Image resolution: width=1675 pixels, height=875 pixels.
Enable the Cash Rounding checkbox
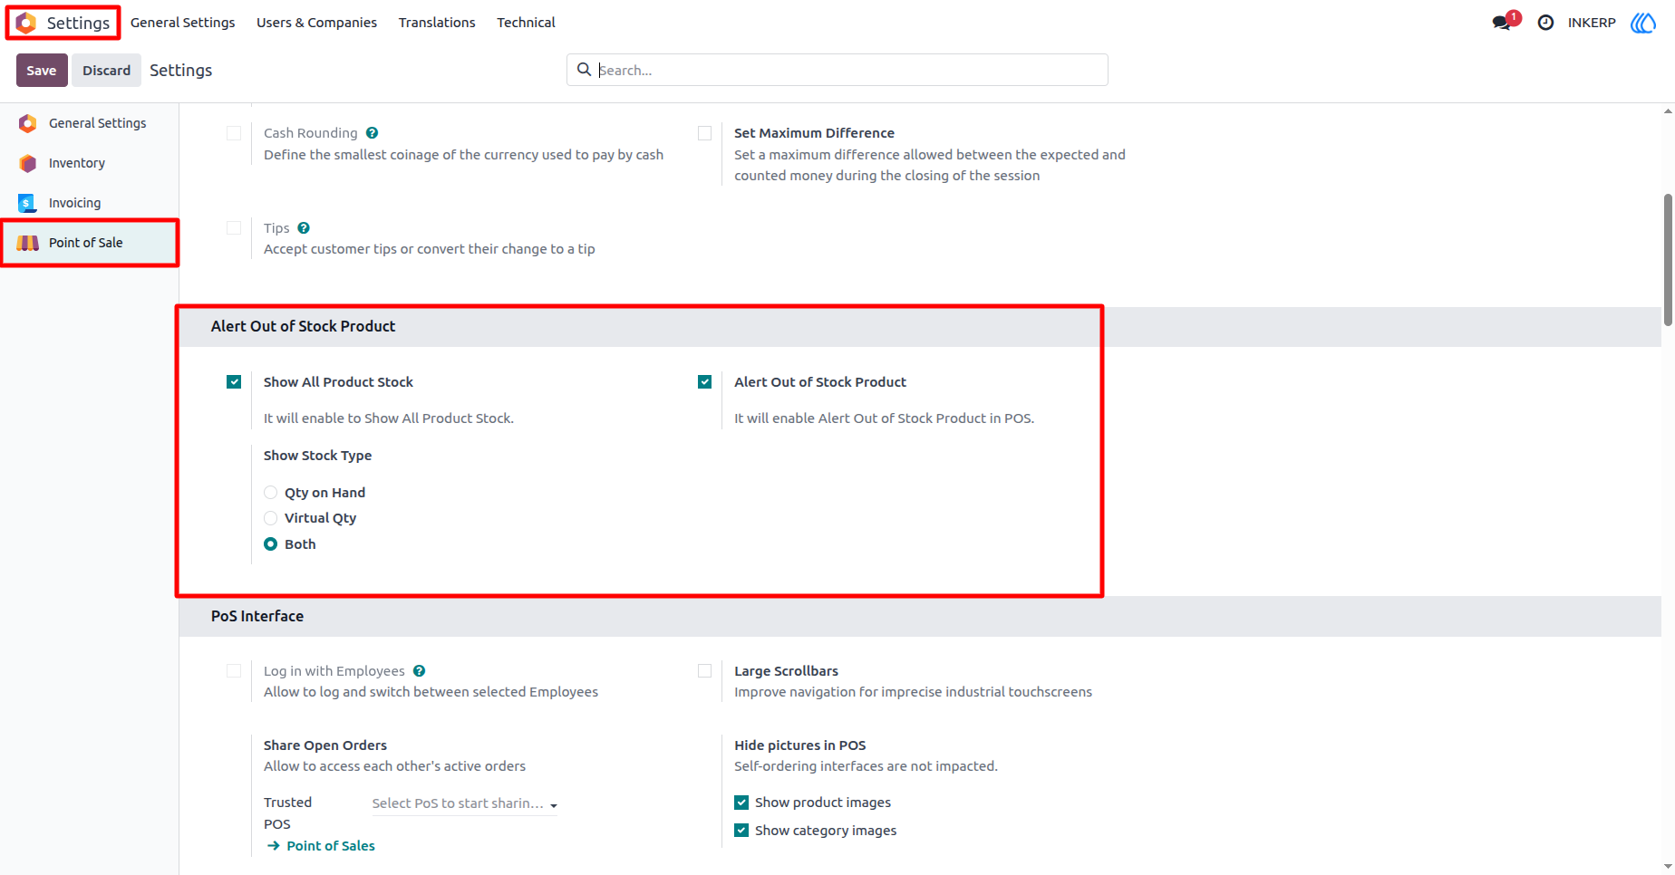(234, 133)
